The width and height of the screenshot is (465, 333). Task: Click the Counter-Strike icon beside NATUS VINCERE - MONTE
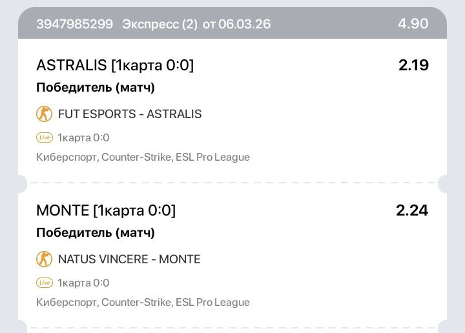pos(44,259)
